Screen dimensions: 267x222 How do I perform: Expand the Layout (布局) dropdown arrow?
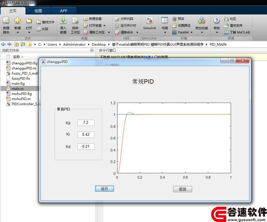point(165,33)
